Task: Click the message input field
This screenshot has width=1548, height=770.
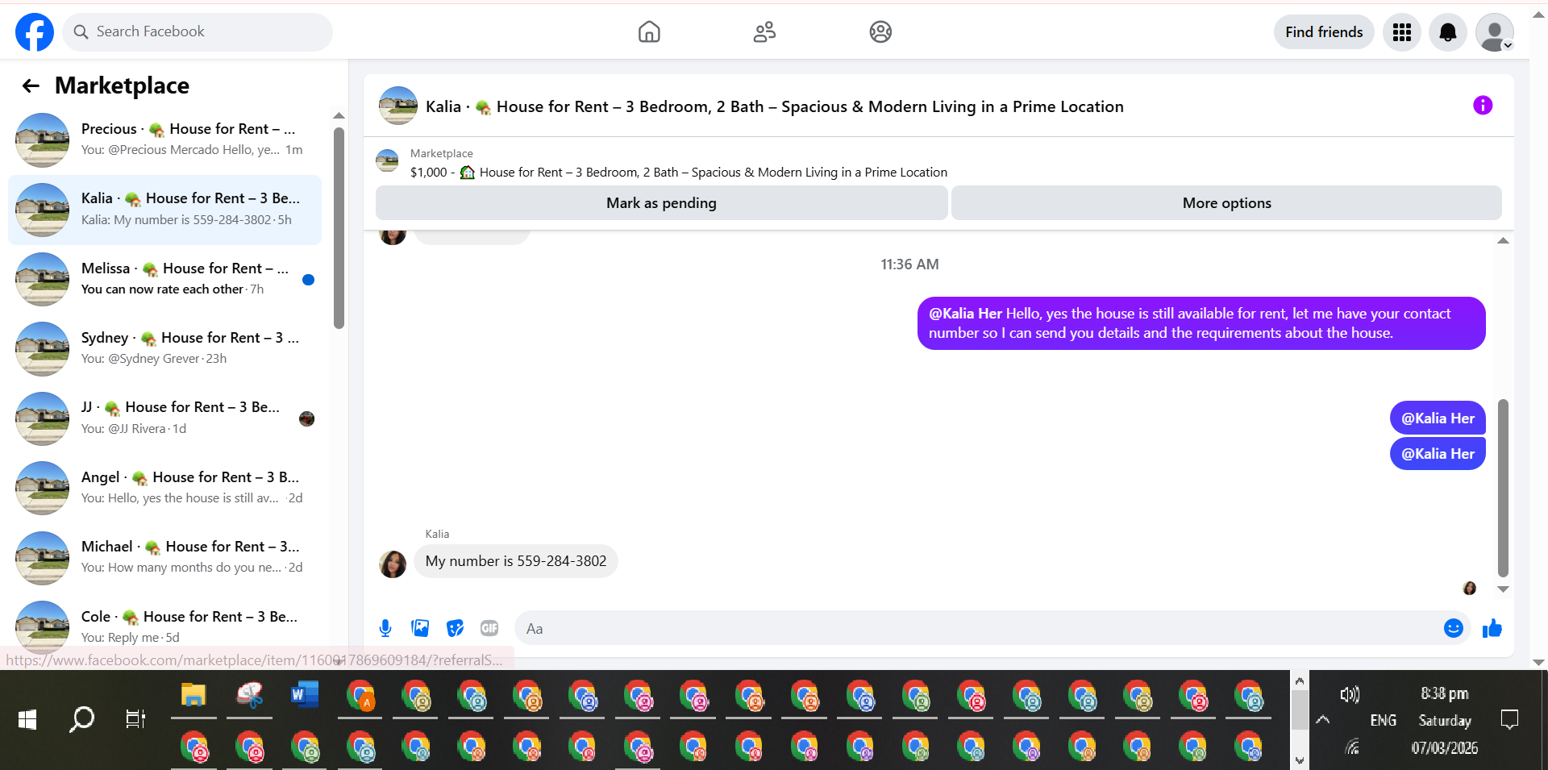Action: [980, 628]
